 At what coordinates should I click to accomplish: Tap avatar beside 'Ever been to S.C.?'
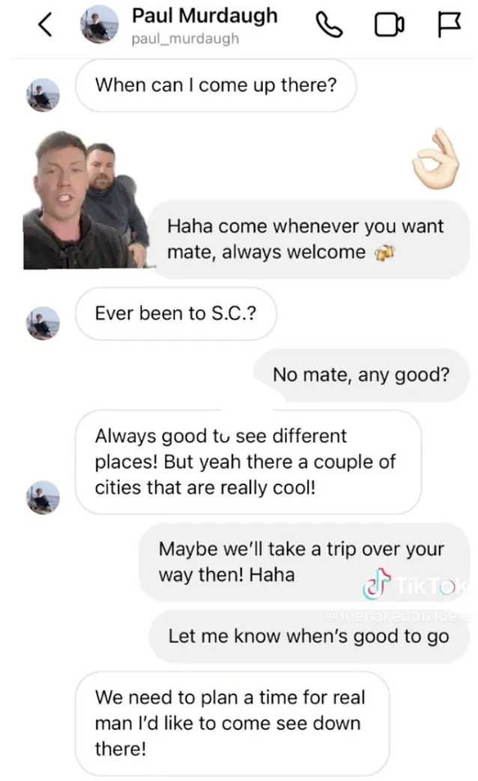click(x=43, y=323)
